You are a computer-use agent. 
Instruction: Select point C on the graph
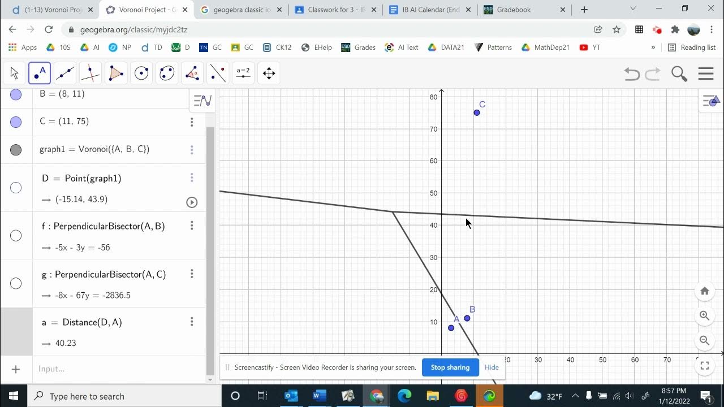(x=477, y=112)
